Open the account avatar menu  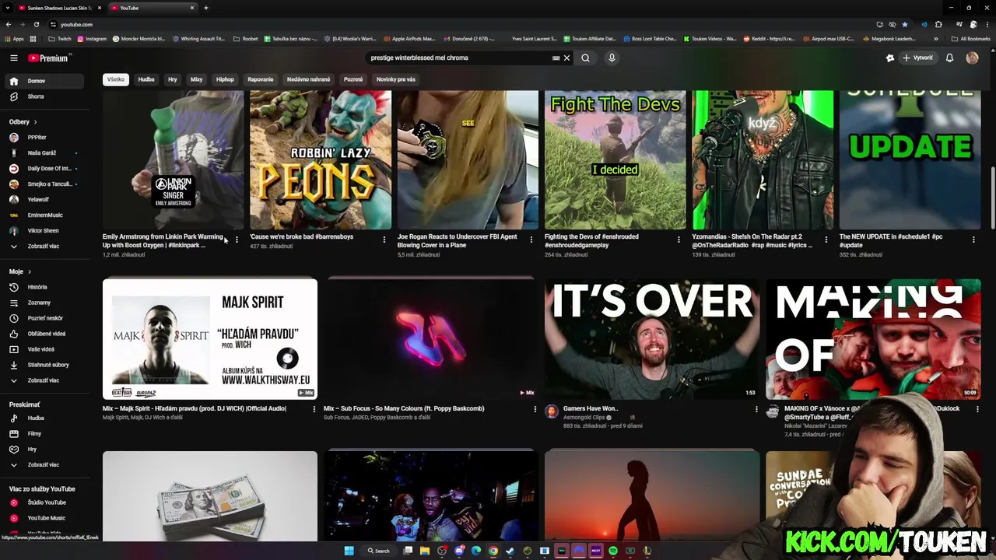point(972,58)
